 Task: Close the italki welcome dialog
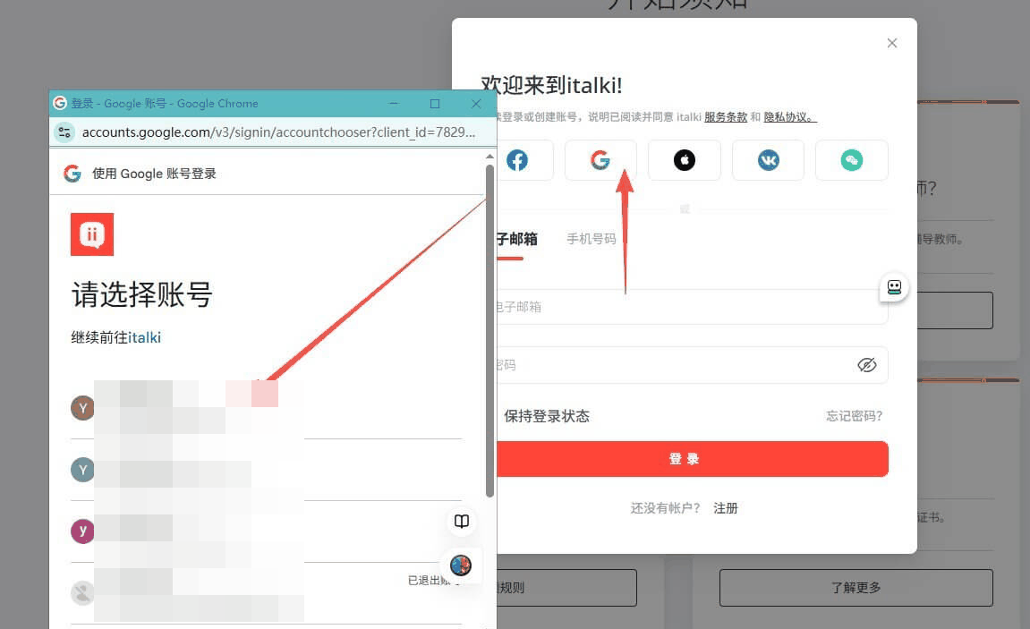coord(891,43)
